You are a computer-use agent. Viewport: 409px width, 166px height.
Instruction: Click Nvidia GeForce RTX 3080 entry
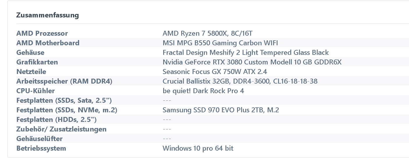point(252,62)
